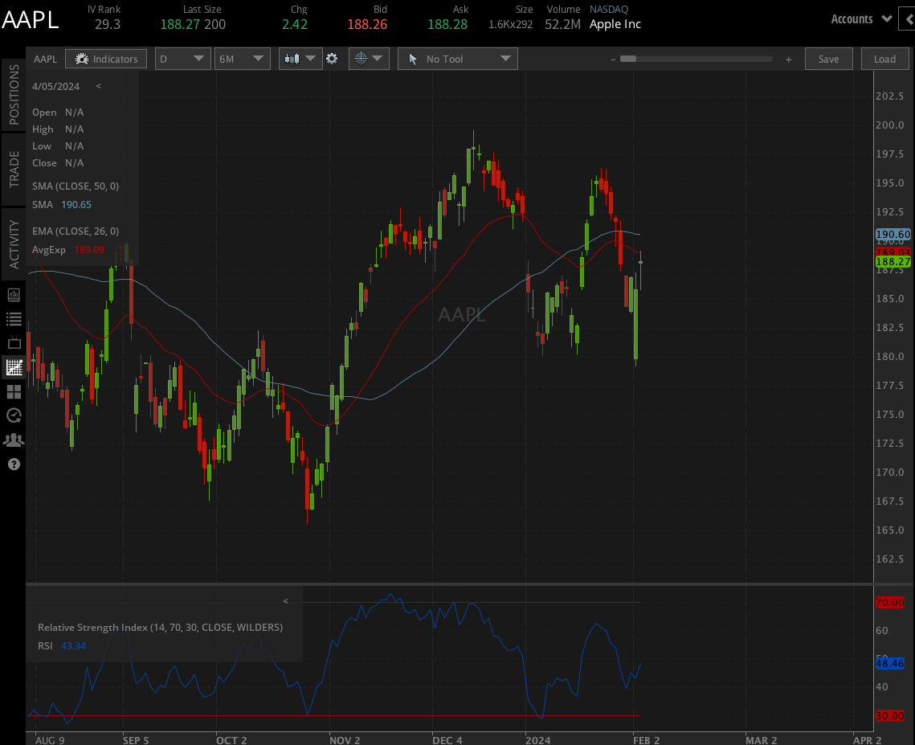Select the active Charts icon in sidebar
This screenshot has width=915, height=745.
pos(13,367)
